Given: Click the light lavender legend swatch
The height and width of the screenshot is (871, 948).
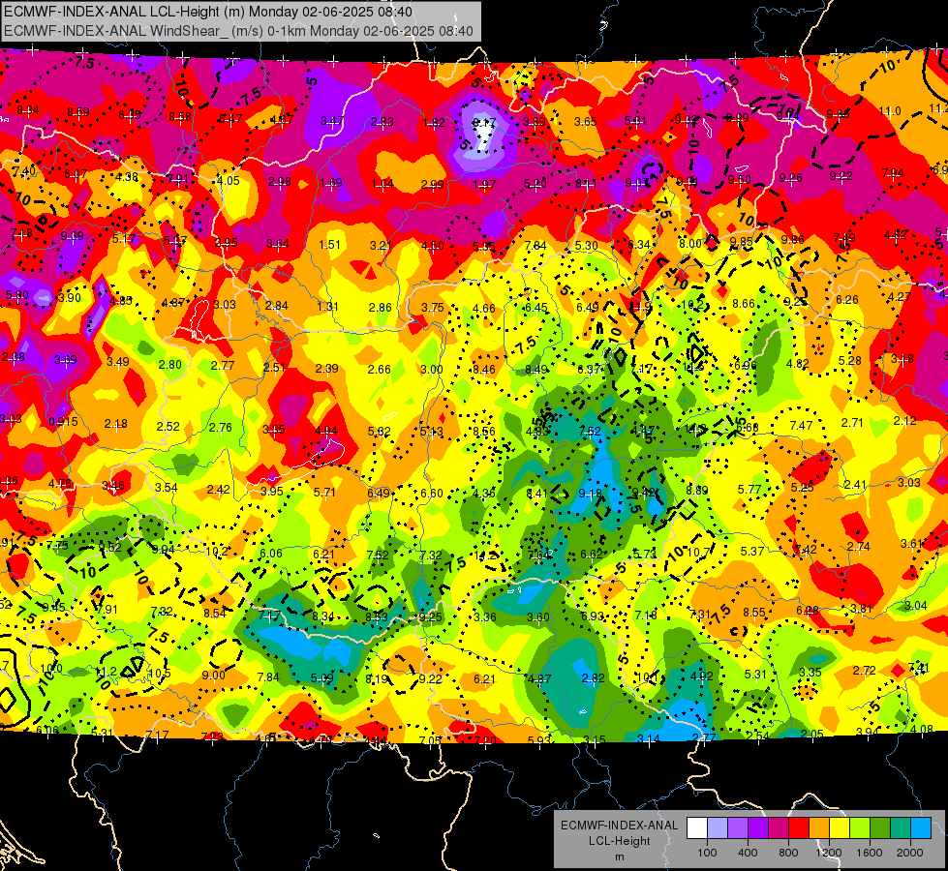Looking at the screenshot, I should [718, 828].
